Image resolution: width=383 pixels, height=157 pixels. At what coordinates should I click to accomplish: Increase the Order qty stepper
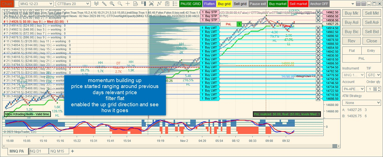tap(379, 88)
